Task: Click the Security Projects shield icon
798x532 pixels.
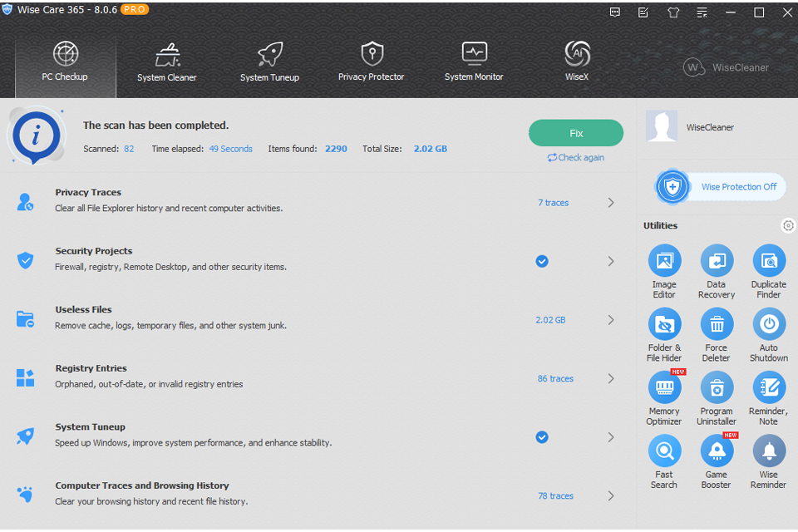Action: click(25, 260)
